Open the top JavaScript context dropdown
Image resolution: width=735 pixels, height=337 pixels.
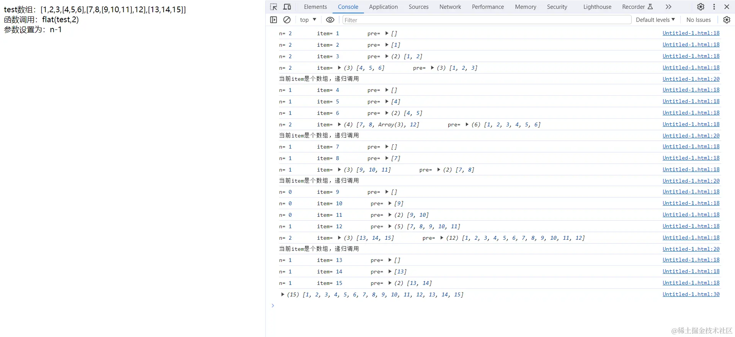click(x=308, y=20)
